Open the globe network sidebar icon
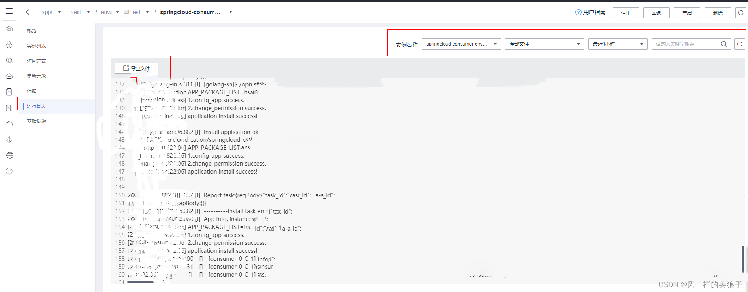 (x=10, y=155)
